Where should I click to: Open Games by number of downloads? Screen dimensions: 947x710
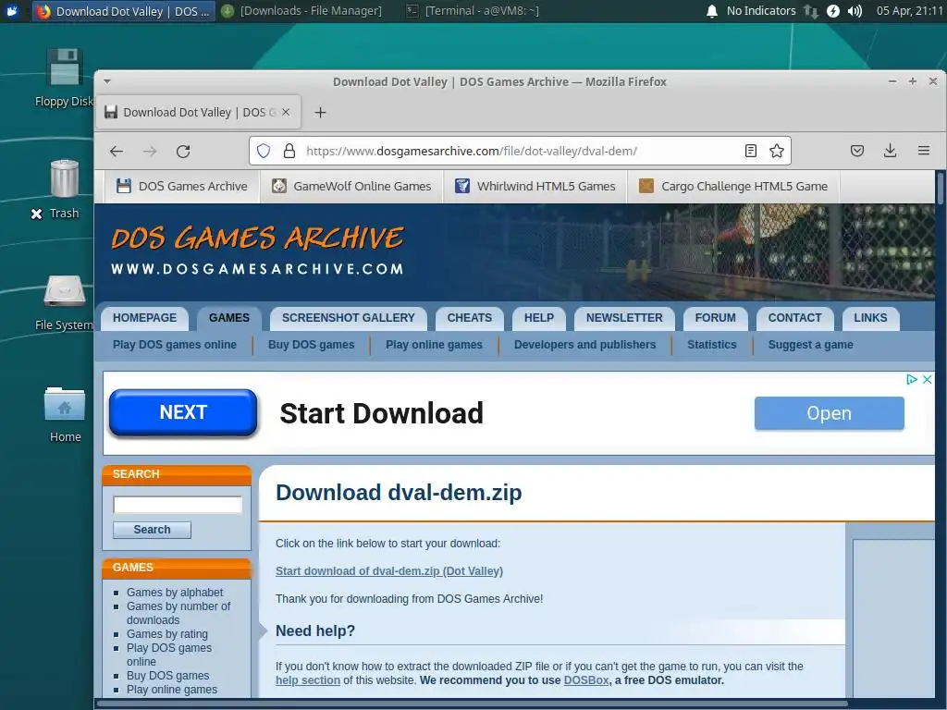[x=178, y=613]
